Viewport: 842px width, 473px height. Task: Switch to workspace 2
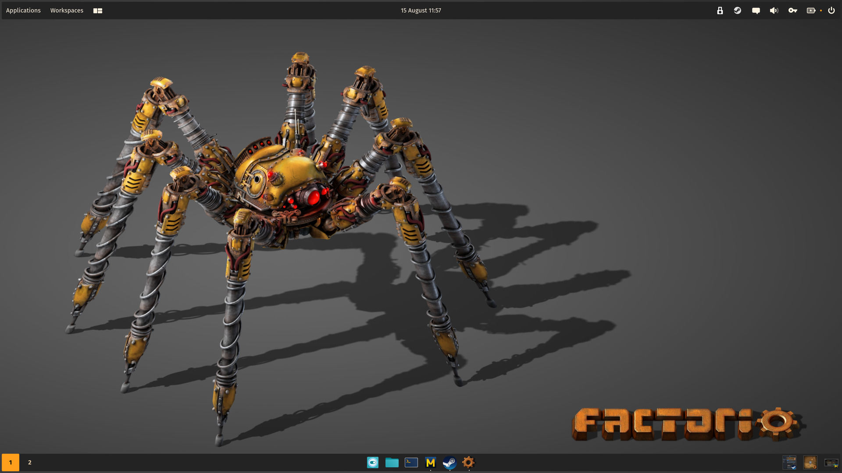29,462
